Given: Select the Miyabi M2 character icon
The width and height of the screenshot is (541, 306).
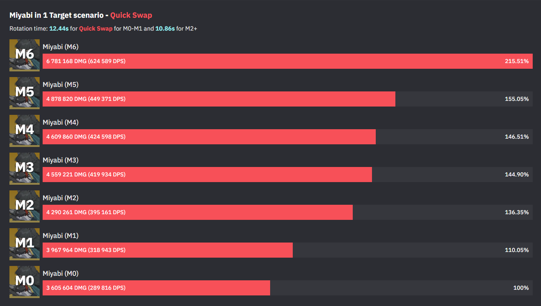Looking at the screenshot, I should 25,206.
